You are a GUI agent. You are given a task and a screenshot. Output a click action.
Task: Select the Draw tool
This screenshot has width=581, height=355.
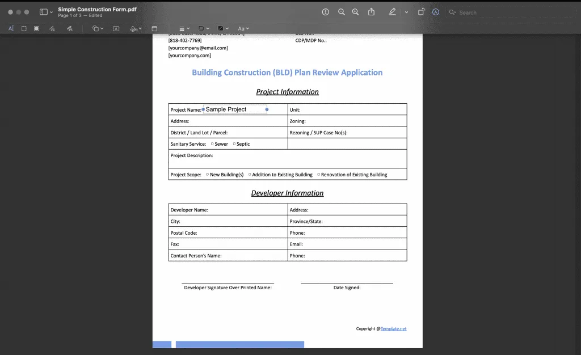click(x=69, y=28)
